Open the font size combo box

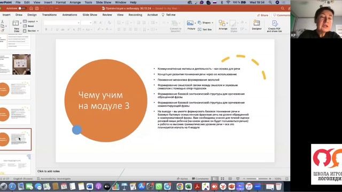87,22
